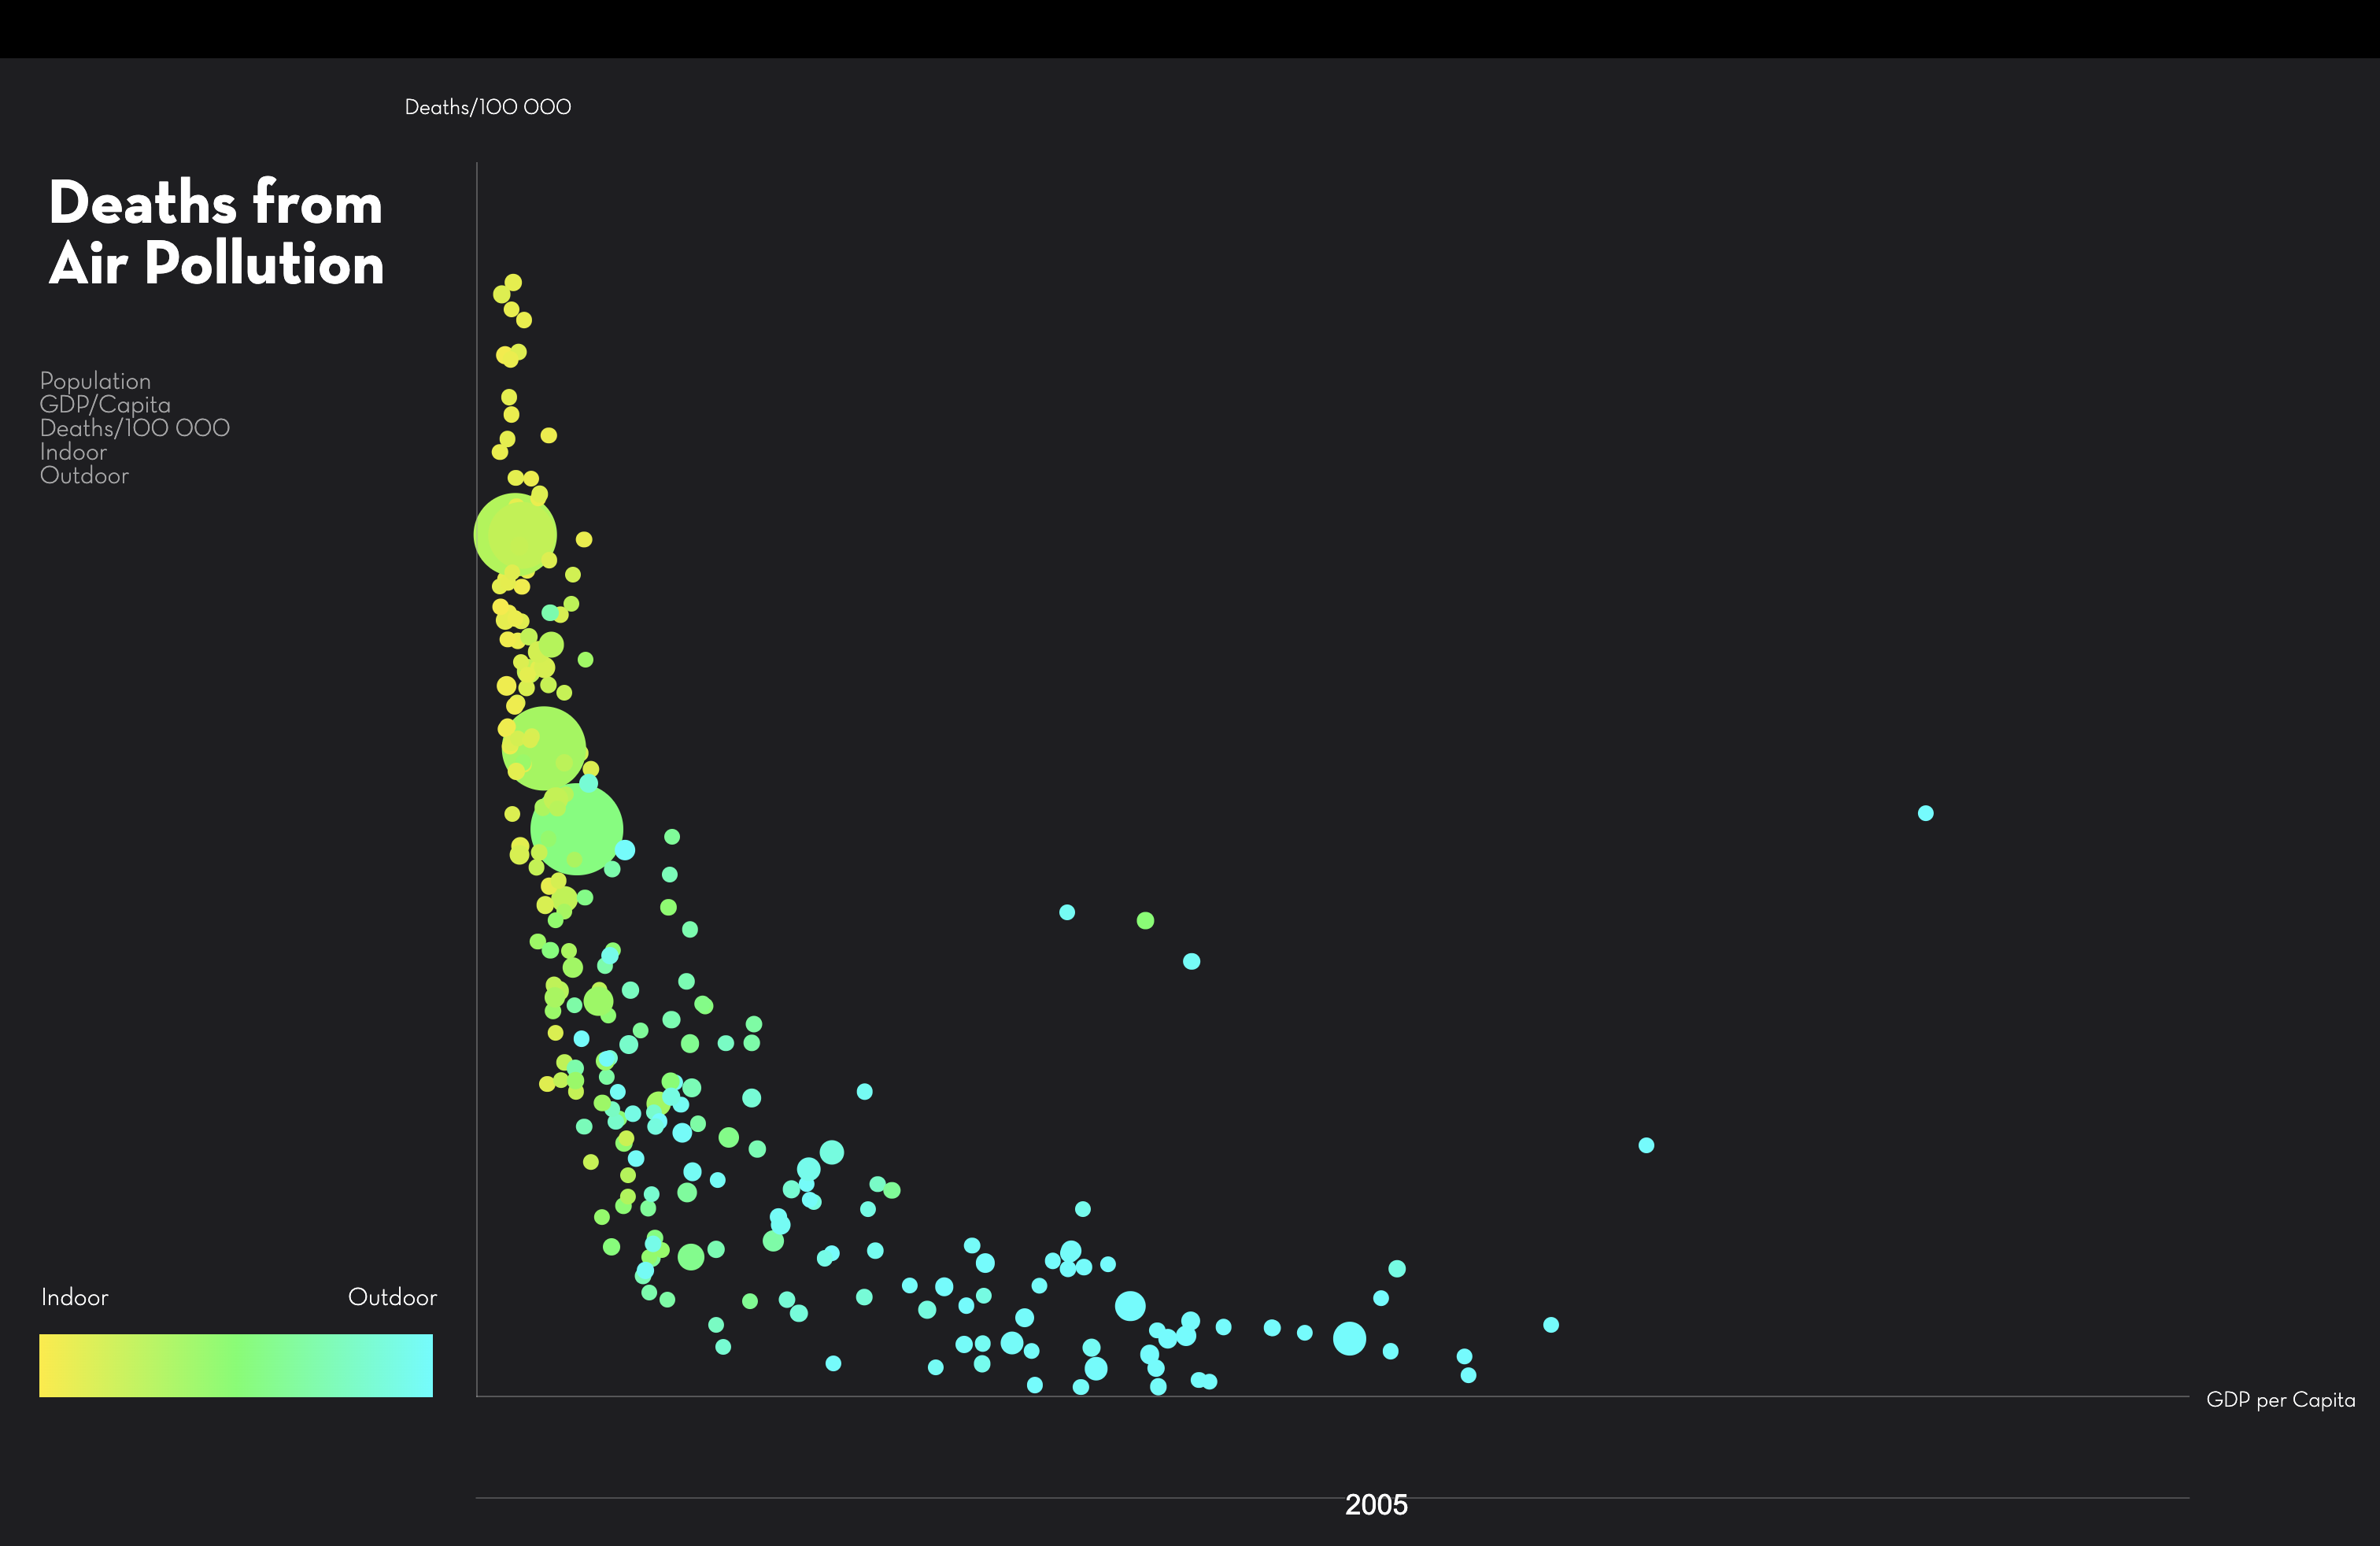Click the Outdoor label above color gradient
Image resolution: width=2380 pixels, height=1546 pixels.
point(392,1297)
